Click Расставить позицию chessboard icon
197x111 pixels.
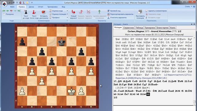click(x=140, y=12)
